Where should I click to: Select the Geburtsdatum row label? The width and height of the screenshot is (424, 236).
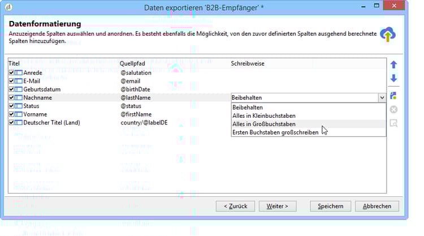point(42,89)
